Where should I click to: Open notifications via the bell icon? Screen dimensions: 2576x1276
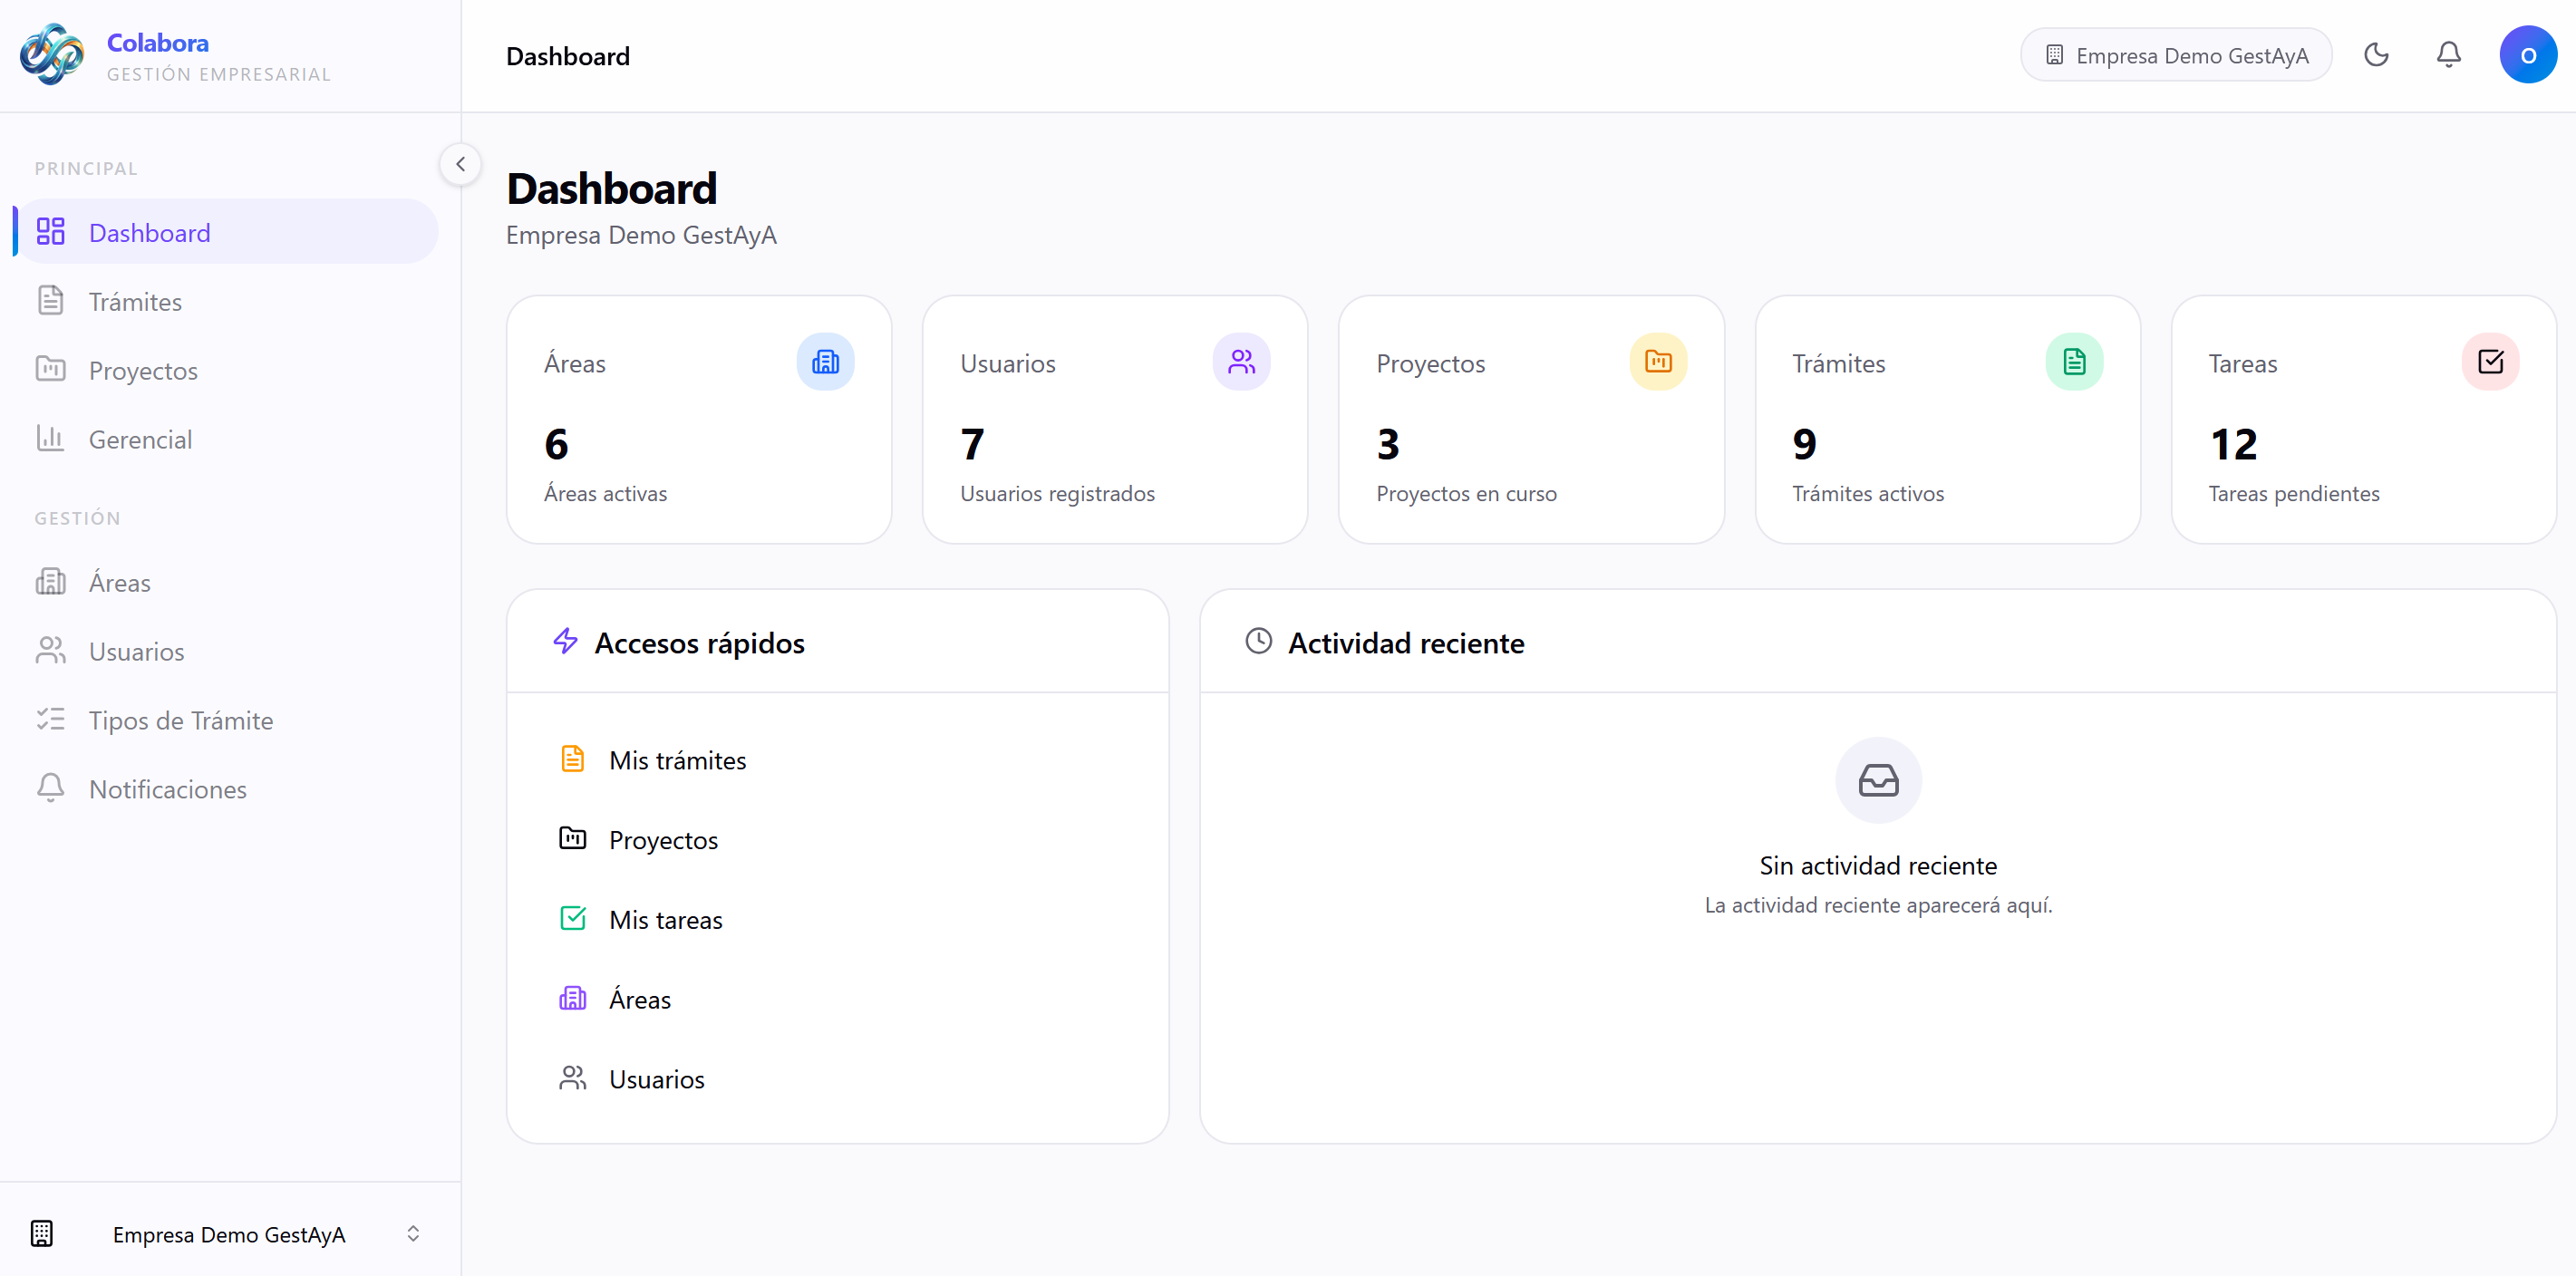2448,55
